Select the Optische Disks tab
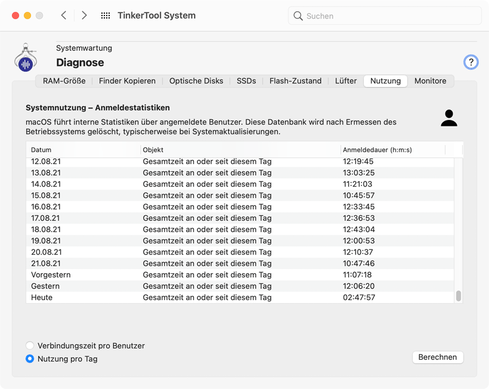This screenshot has height=389, width=489. pos(196,81)
